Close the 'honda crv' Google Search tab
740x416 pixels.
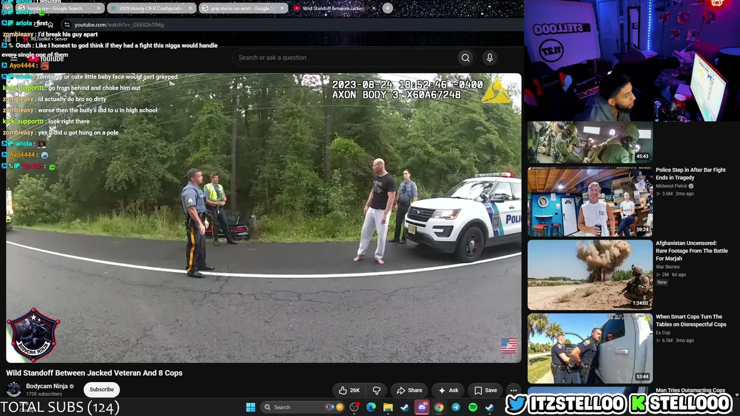98,9
